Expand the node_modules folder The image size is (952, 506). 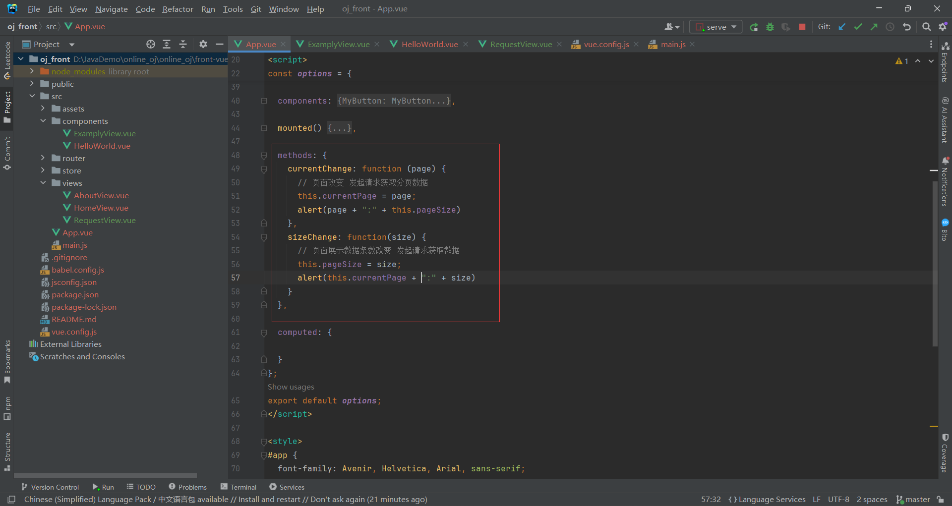pos(32,71)
